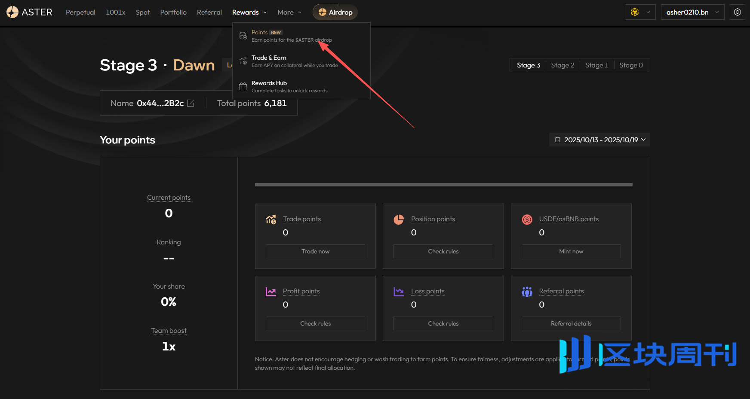The height and width of the screenshot is (399, 750).
Task: Expand the date range 2025/10/13 dropdown
Action: (x=600, y=140)
